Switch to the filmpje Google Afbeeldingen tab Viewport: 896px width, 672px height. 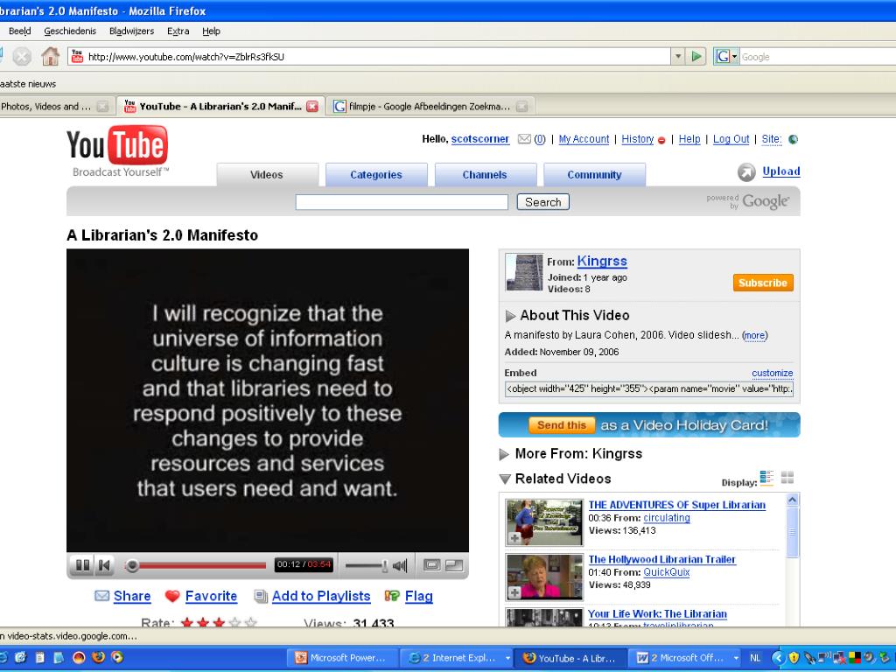[x=430, y=106]
